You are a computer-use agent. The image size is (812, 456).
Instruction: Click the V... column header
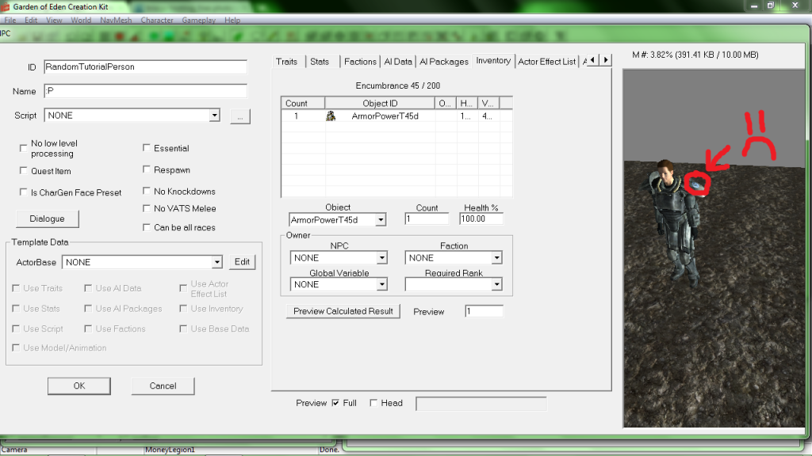tap(488, 104)
